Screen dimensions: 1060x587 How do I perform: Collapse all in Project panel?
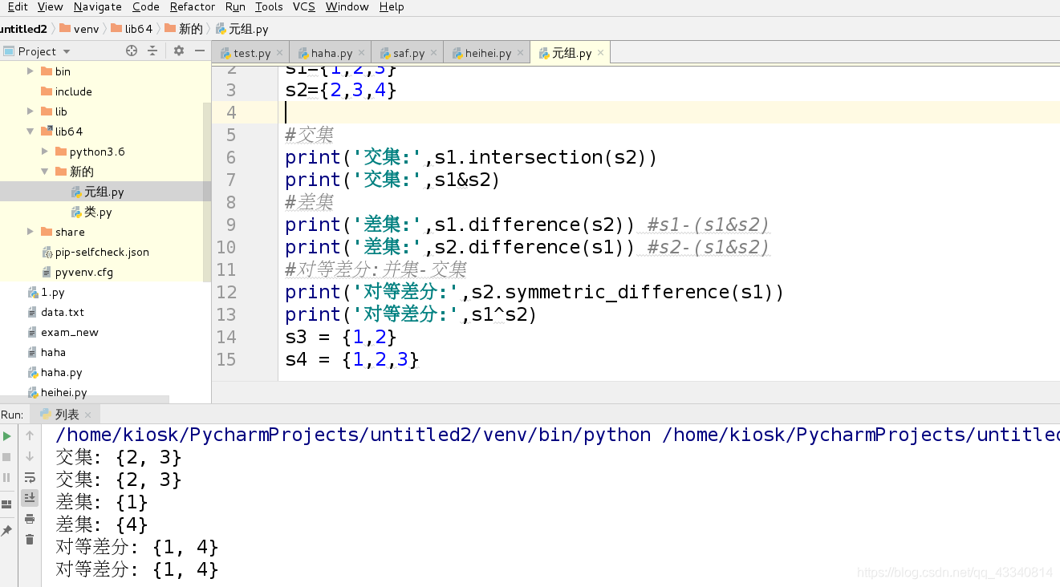coord(152,51)
